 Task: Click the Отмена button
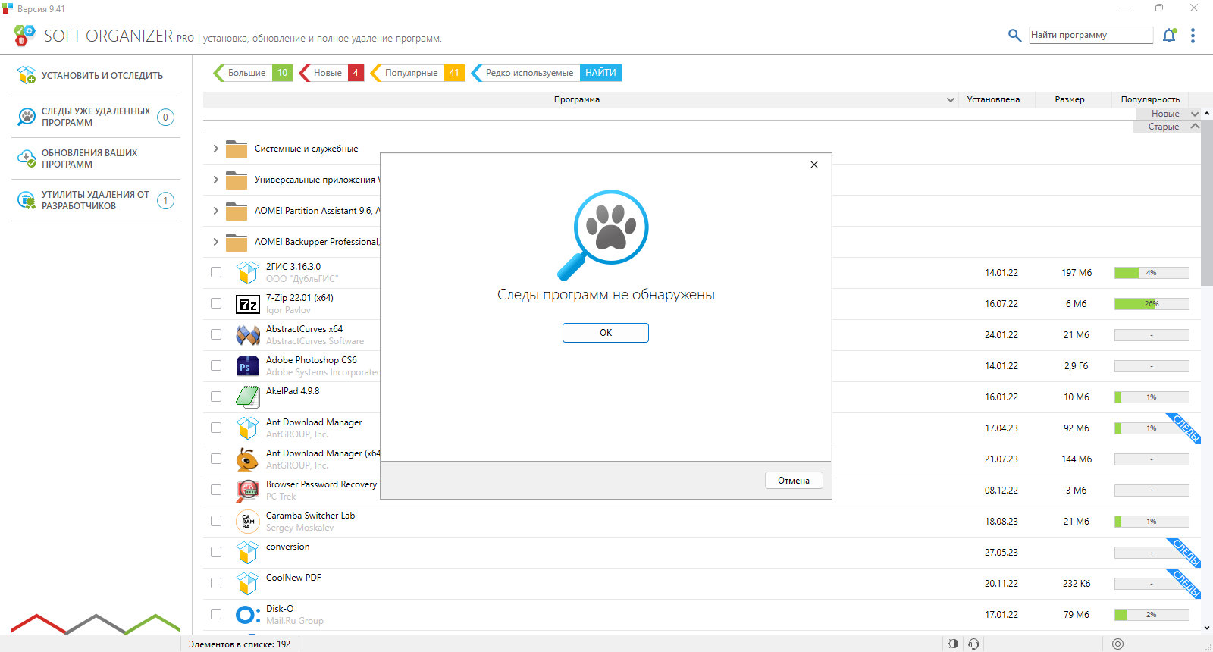tap(794, 481)
